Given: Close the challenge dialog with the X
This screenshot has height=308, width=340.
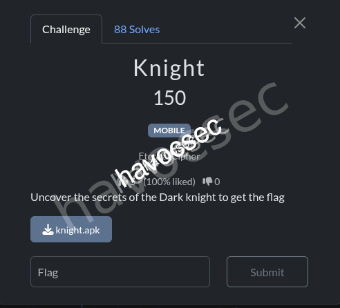Looking at the screenshot, I should (x=300, y=23).
